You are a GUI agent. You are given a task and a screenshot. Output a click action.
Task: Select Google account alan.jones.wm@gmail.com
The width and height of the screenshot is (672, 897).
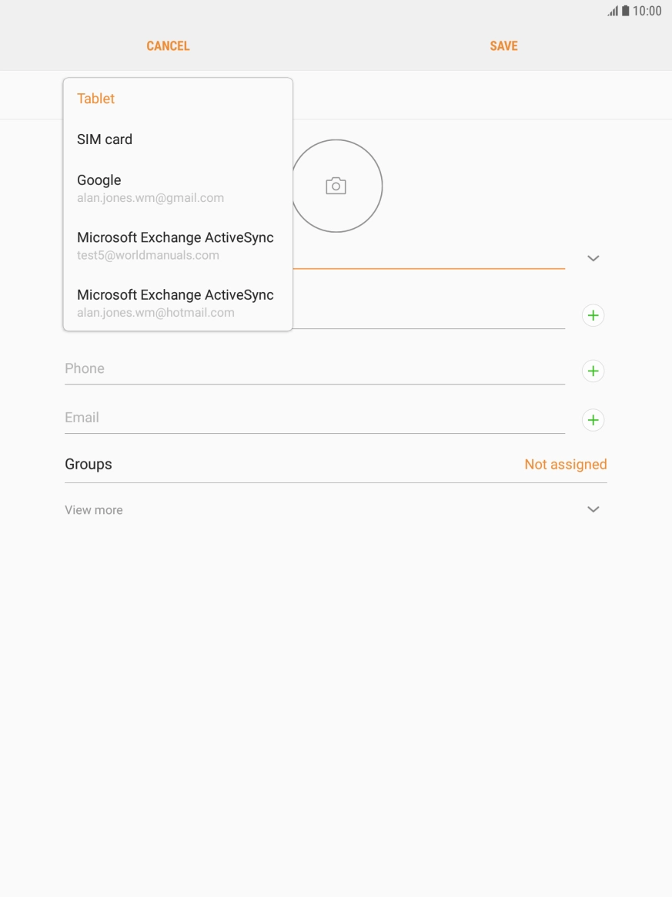pos(150,188)
